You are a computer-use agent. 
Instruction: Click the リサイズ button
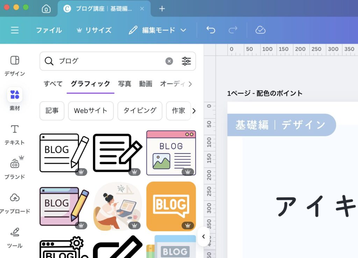point(94,30)
